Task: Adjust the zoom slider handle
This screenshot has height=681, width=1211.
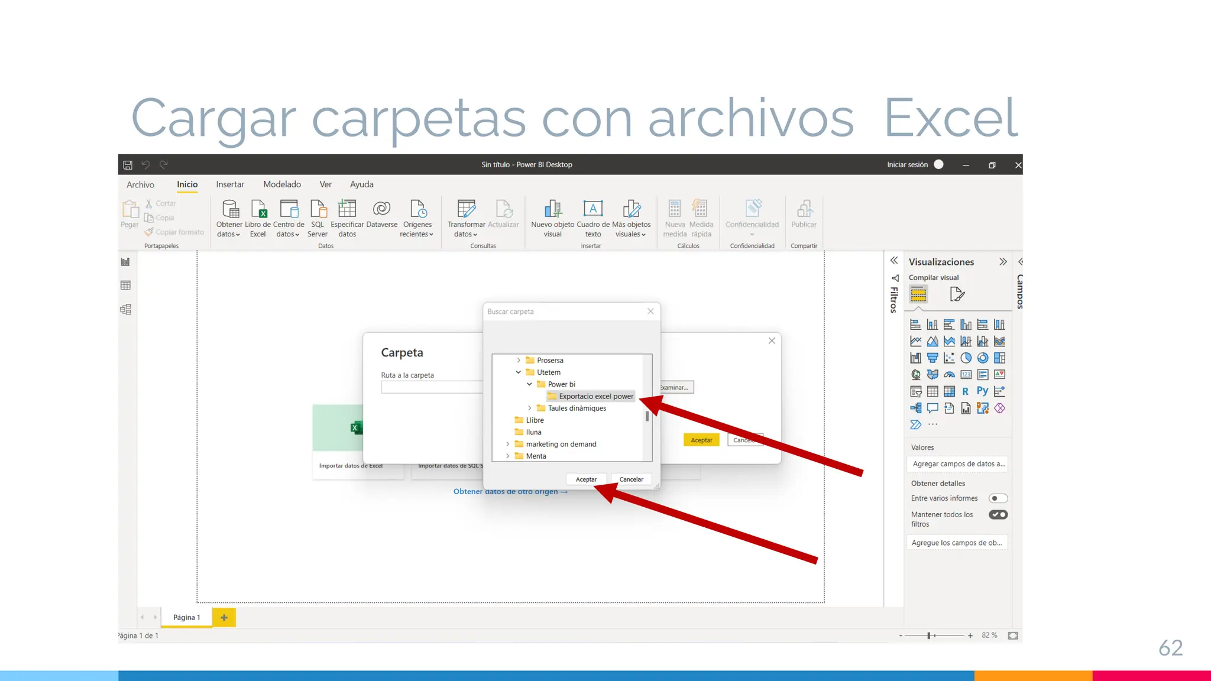Action: click(929, 635)
